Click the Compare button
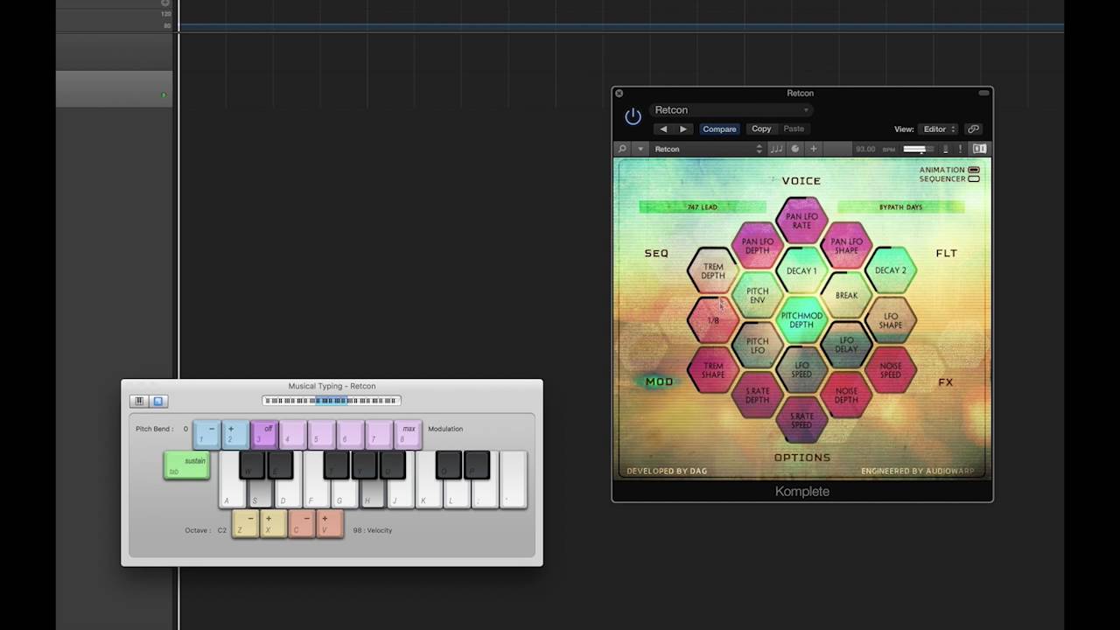Screen dimensions: 1120x630 tap(719, 129)
